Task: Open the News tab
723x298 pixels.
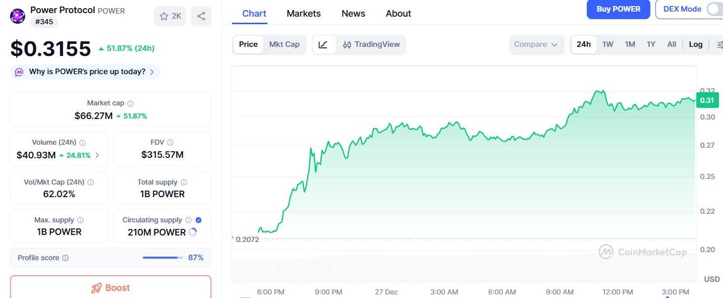Action: click(x=353, y=13)
